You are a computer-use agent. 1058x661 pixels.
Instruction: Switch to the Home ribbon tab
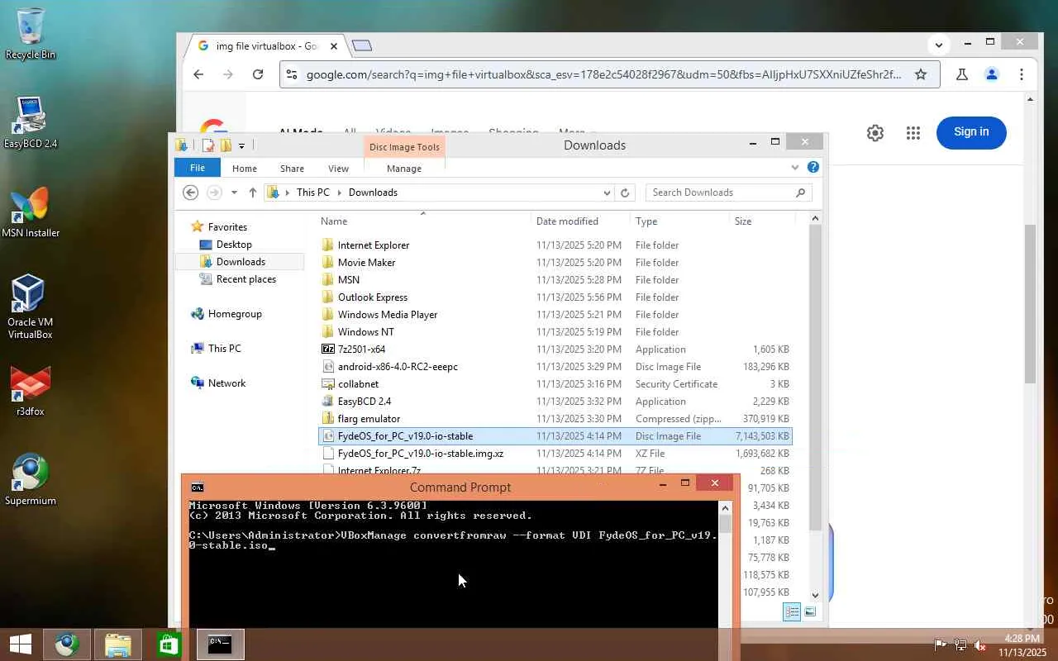pyautogui.click(x=245, y=168)
